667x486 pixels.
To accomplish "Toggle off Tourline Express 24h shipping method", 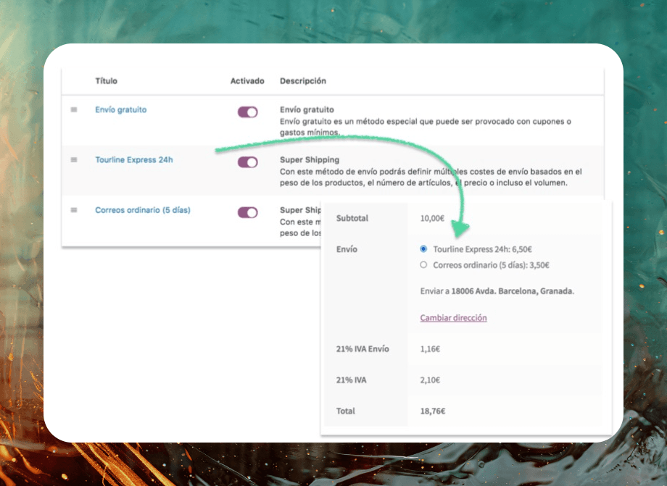I will (247, 162).
